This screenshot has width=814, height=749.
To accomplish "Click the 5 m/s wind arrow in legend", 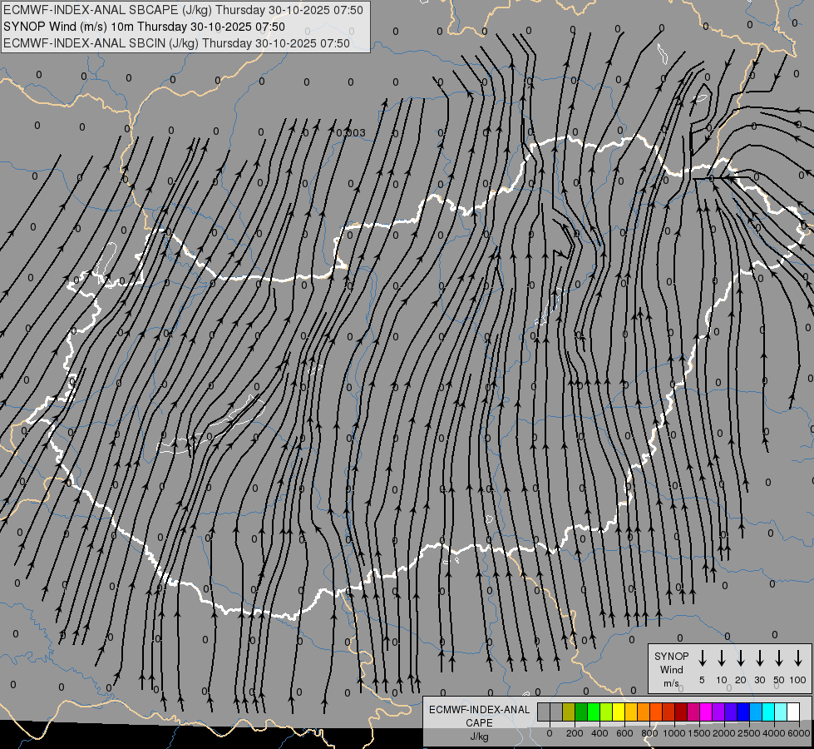I will click(702, 658).
